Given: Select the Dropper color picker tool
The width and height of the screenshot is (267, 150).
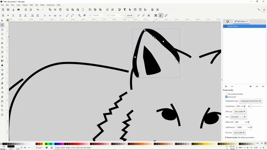Looking at the screenshot, I should tap(2, 79).
